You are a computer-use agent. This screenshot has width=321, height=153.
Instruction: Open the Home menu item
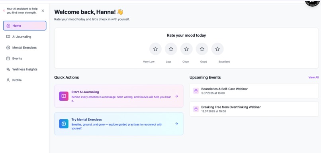(x=25, y=25)
